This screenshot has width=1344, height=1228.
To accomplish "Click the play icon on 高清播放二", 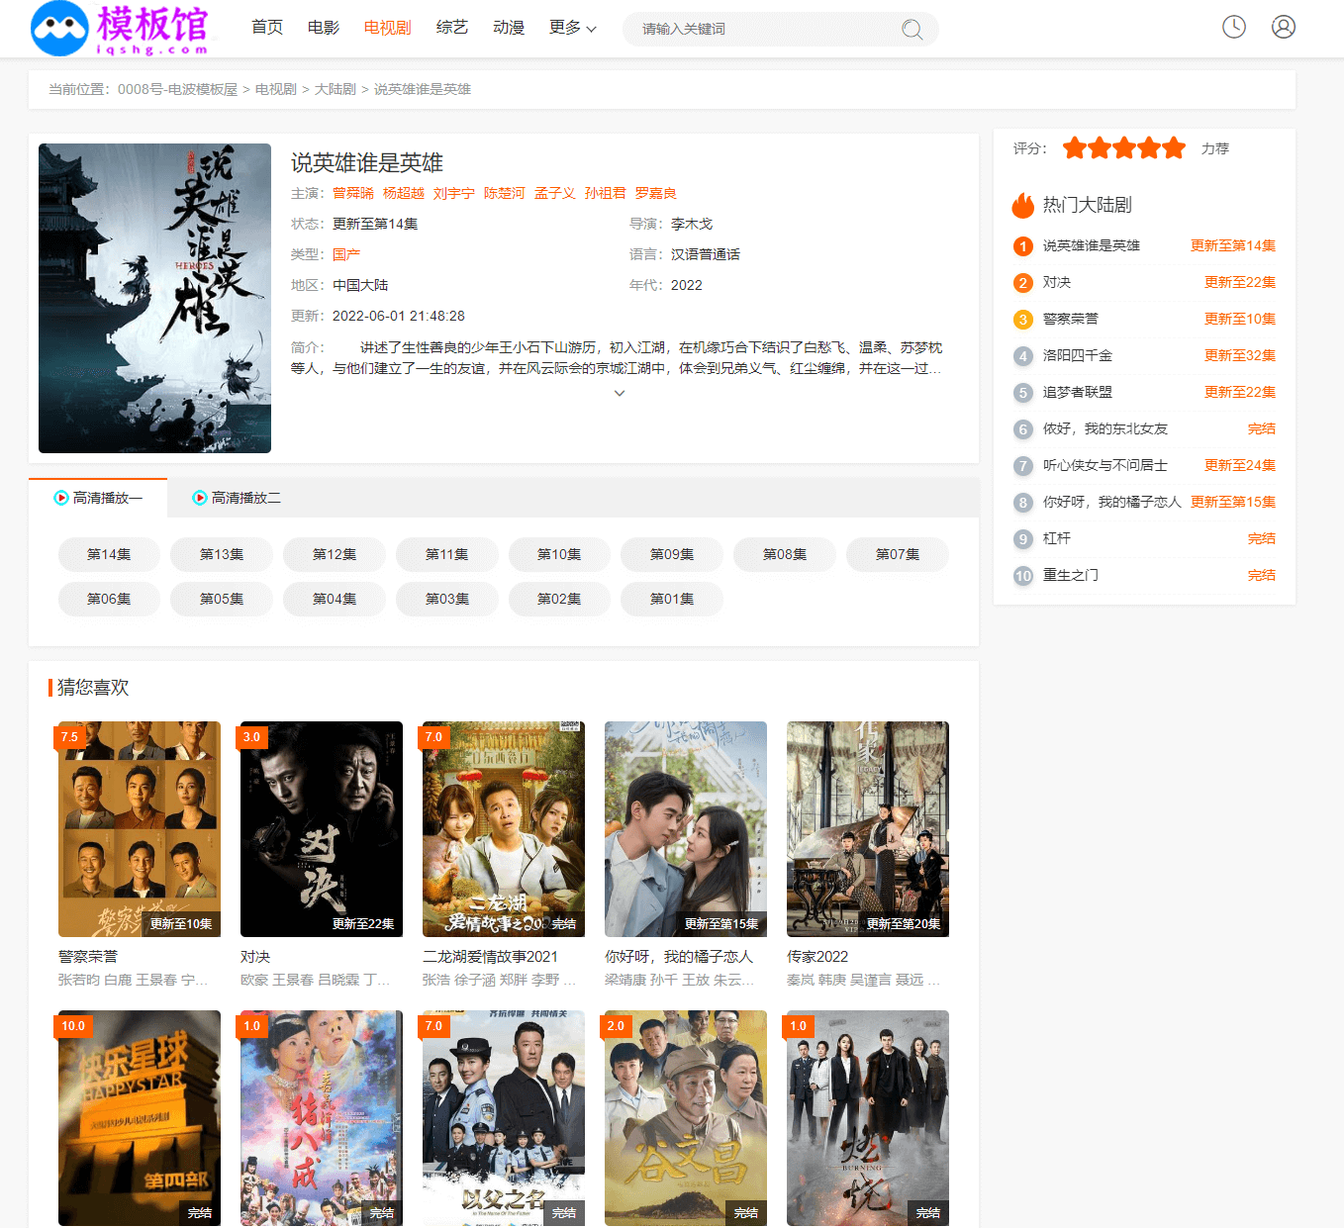I will coord(200,498).
